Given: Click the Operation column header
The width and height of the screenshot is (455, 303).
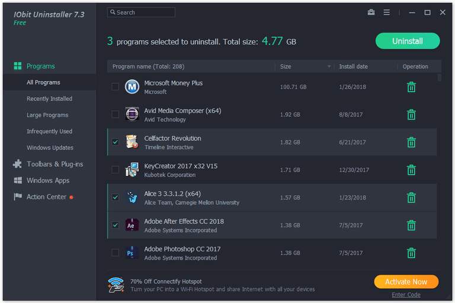Looking at the screenshot, I should click(415, 66).
